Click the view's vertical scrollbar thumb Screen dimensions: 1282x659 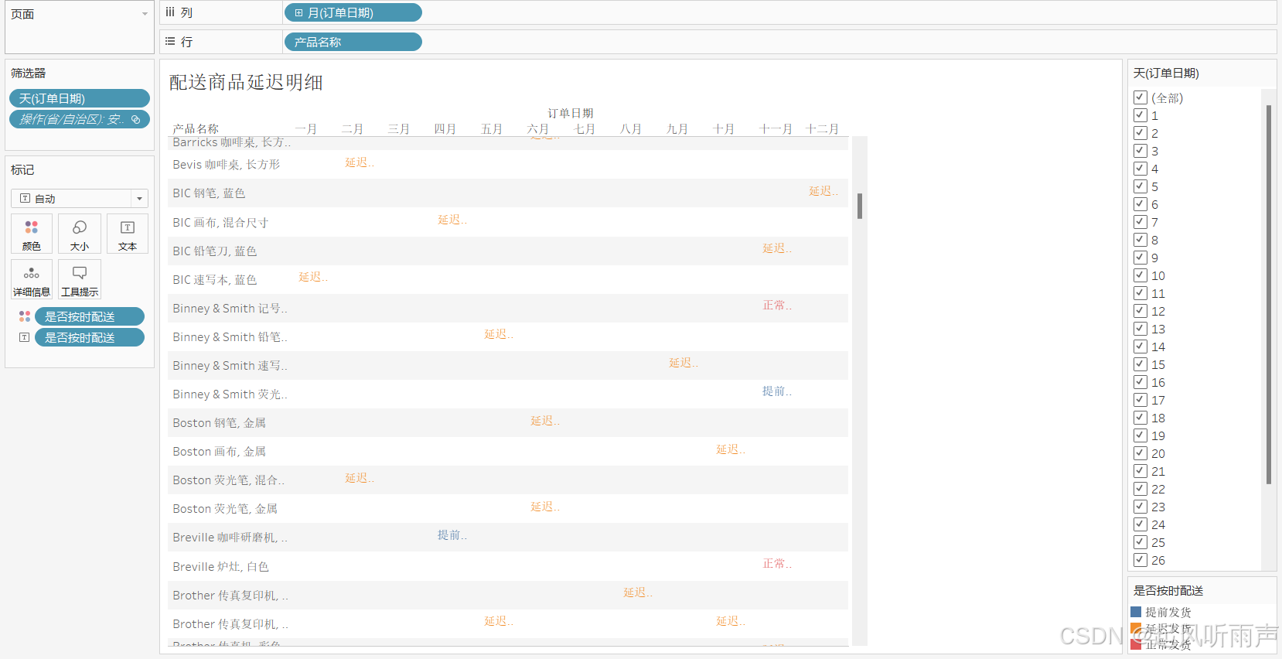(860, 206)
